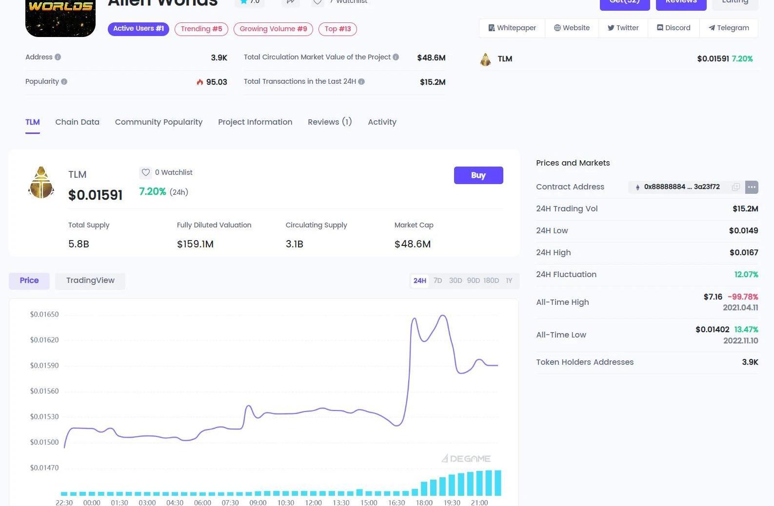Screen dimensions: 774x506
Task: Click the contract address 0x88888884 ... 3a23f72
Action: coord(682,187)
